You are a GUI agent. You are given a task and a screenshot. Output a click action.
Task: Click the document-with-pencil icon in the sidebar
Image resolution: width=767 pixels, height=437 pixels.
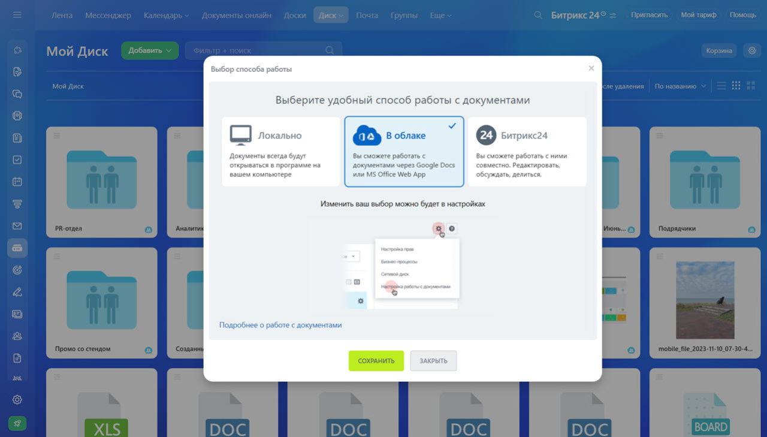point(17,72)
